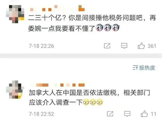
Task: Click the share icon on the 7-18 22:26 comment
Action: point(107,46)
